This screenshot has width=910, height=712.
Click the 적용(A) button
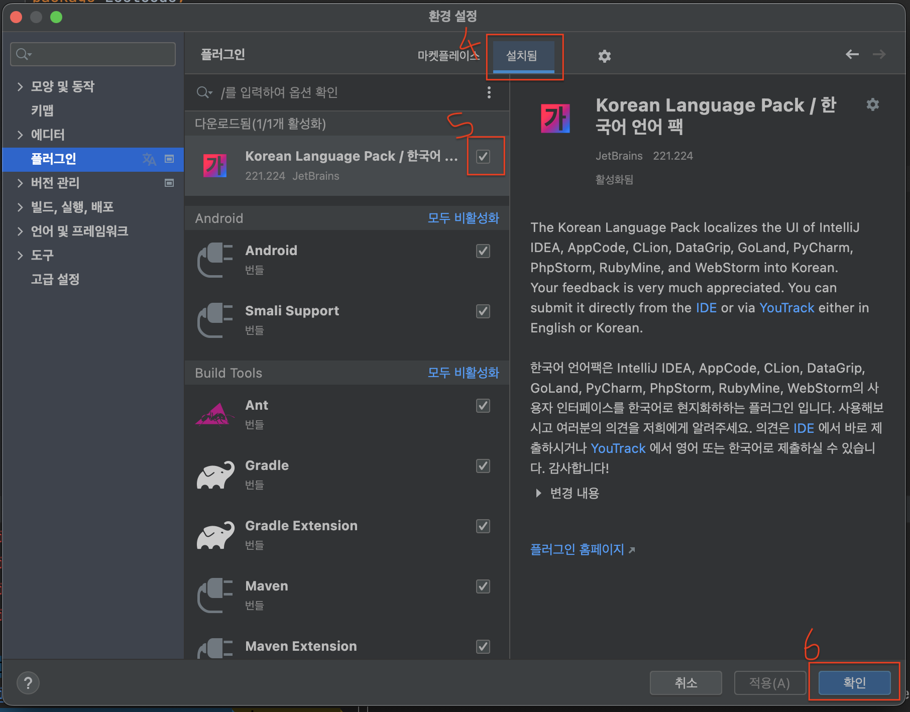coord(770,682)
